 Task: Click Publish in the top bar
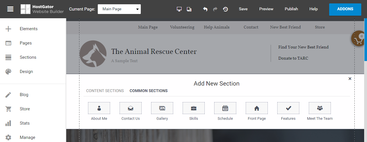291,9
